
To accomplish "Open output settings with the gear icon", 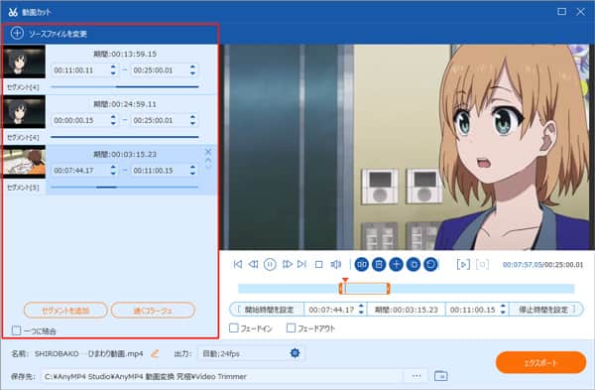I will coord(295,353).
